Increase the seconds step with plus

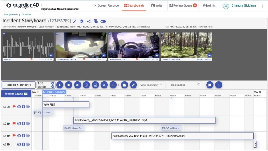coord(53,83)
